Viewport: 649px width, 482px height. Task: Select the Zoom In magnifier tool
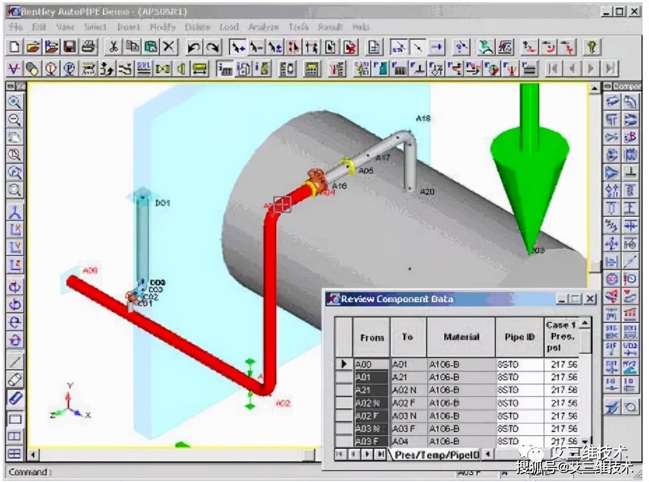pyautogui.click(x=15, y=101)
